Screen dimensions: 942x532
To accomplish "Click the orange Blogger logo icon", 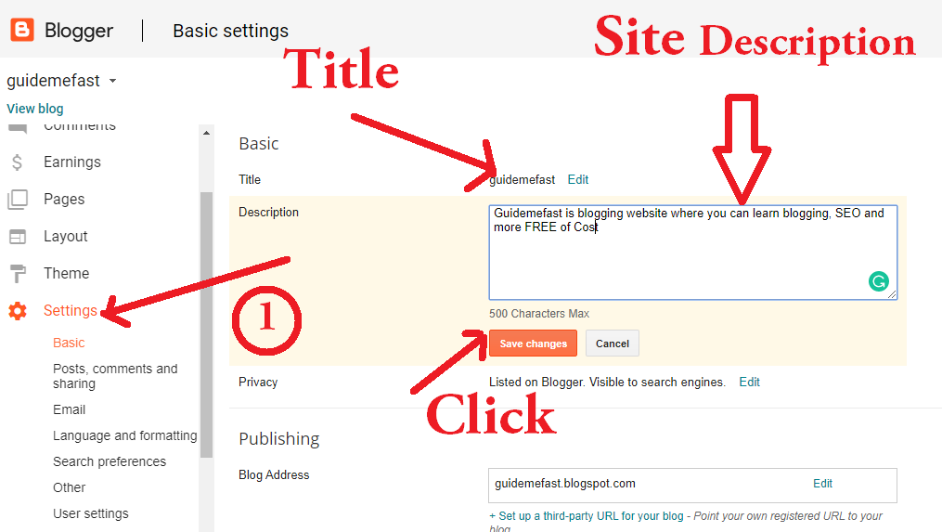I will point(22,30).
